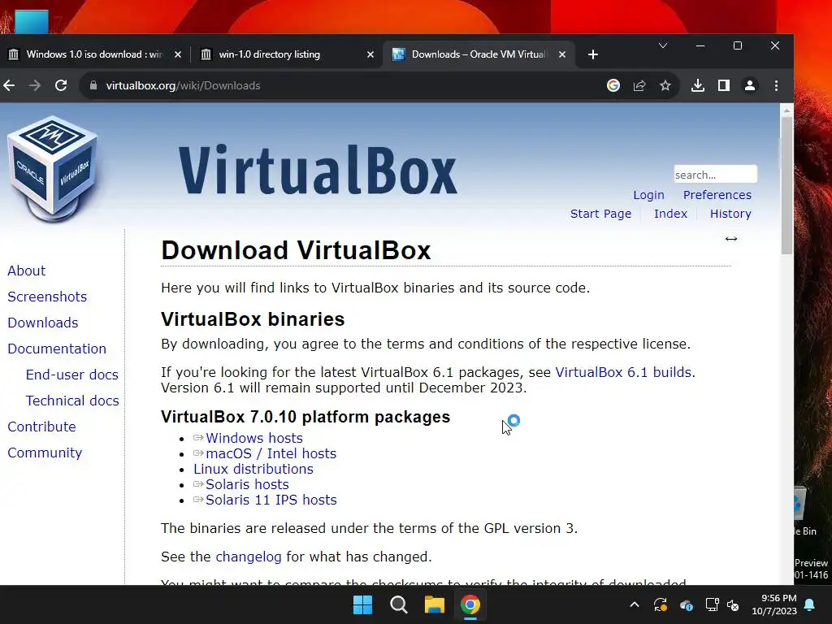Open the Linux distributions link
832x624 pixels.
click(253, 469)
